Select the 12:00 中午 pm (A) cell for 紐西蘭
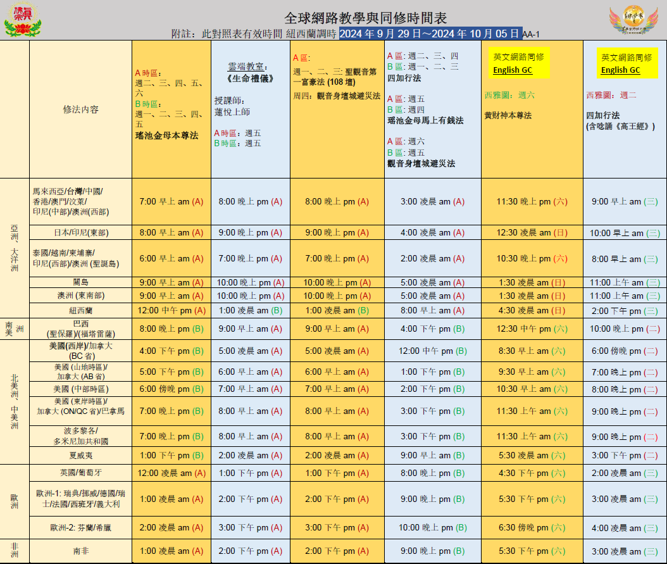The width and height of the screenshot is (667, 564). click(x=171, y=311)
